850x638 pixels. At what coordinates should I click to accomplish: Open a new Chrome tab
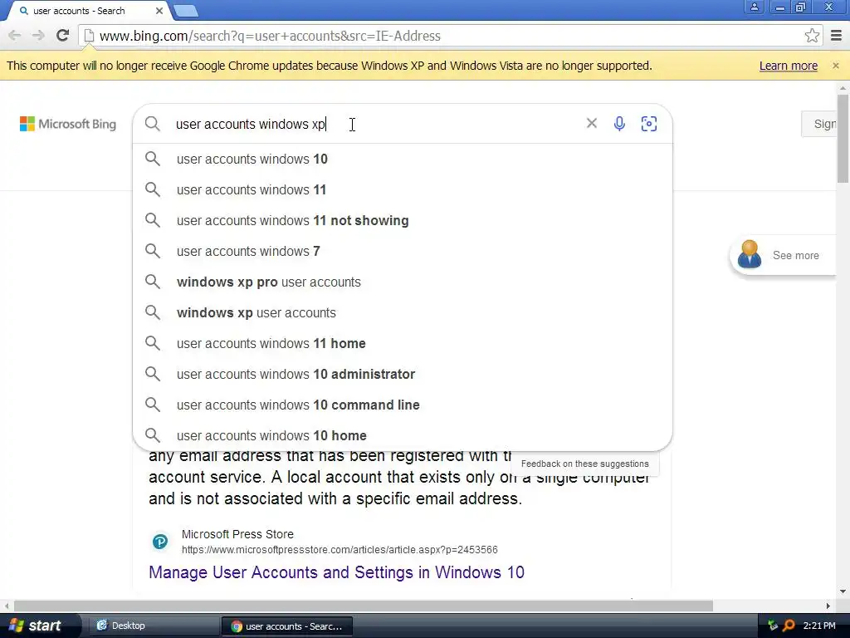(185, 11)
